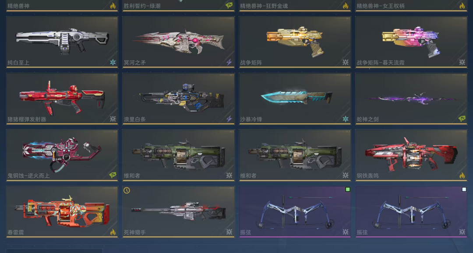Viewport: 473px width, 253px height.
Task: Click the snowflake icon on 沙暴冷锋 card
Action: click(x=346, y=119)
